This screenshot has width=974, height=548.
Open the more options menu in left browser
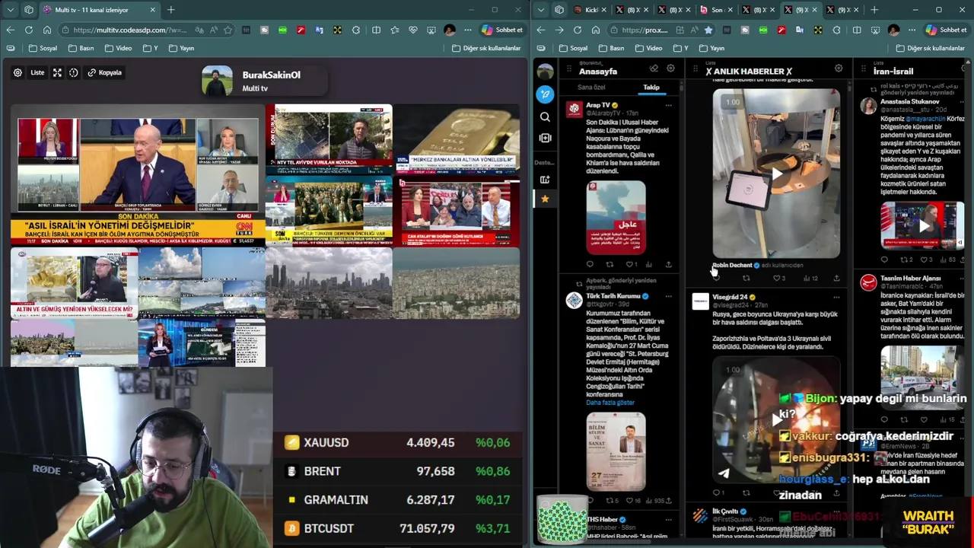pos(468,30)
